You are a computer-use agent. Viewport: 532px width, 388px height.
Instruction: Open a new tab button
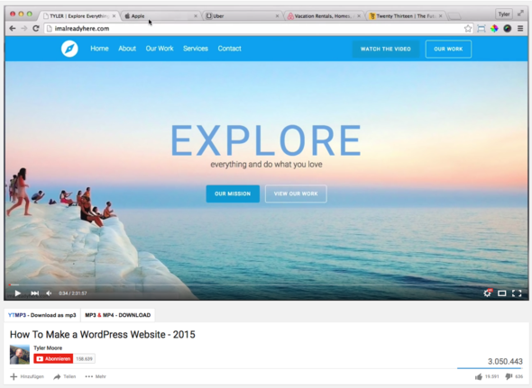pos(454,16)
